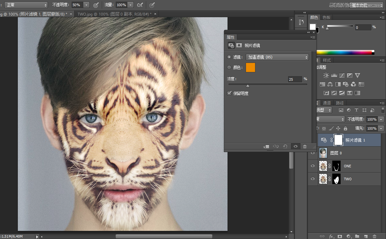Lock all layer attributes with padlock

click(x=345, y=128)
